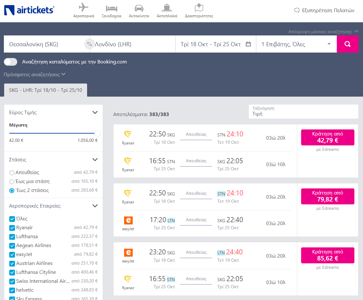This screenshot has width=363, height=300.
Task: Open the travel dates field
Action: click(x=216, y=44)
